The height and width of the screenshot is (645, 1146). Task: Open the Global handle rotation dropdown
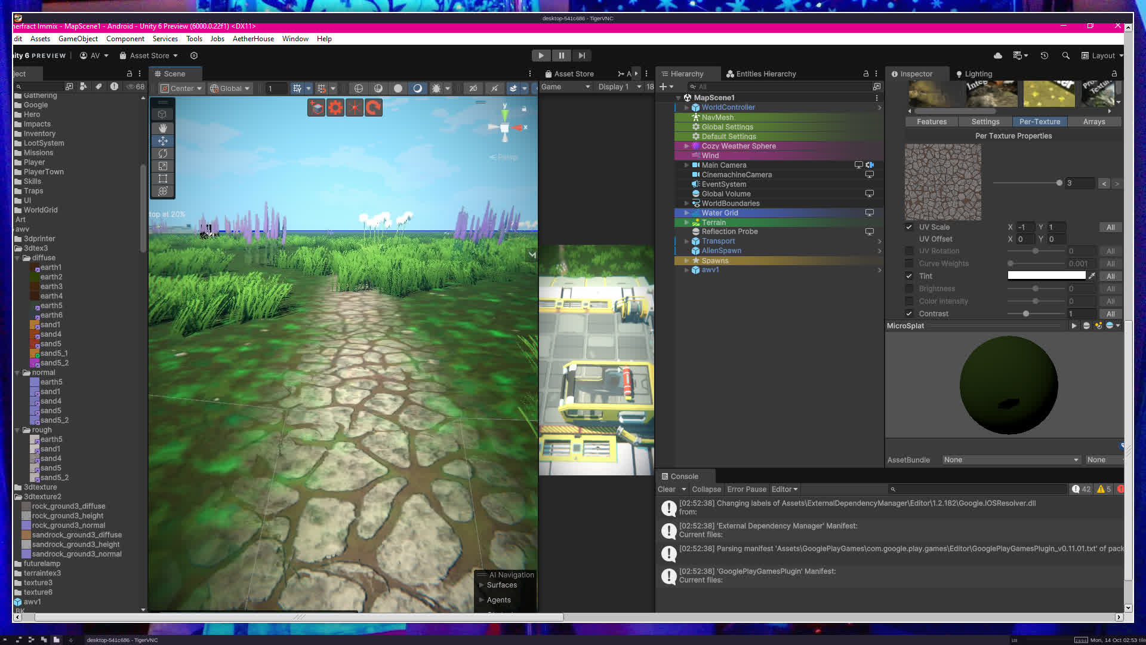coord(230,88)
